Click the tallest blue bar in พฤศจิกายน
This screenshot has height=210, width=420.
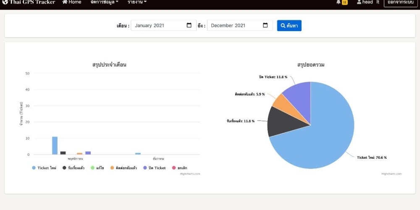pyautogui.click(x=55, y=146)
